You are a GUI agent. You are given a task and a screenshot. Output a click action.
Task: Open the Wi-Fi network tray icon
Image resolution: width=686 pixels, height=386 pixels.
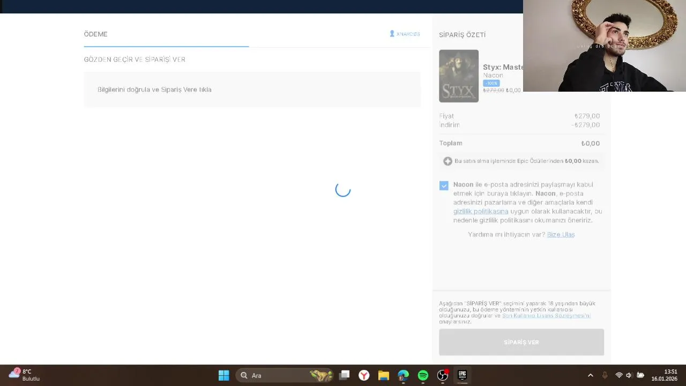click(619, 375)
